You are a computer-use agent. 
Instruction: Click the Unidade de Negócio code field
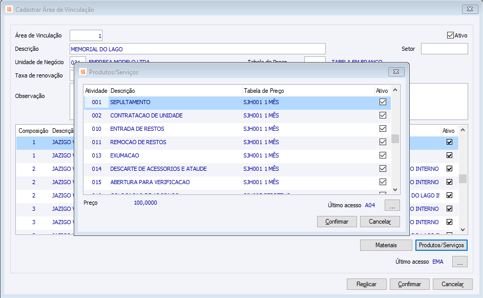pyautogui.click(x=78, y=60)
